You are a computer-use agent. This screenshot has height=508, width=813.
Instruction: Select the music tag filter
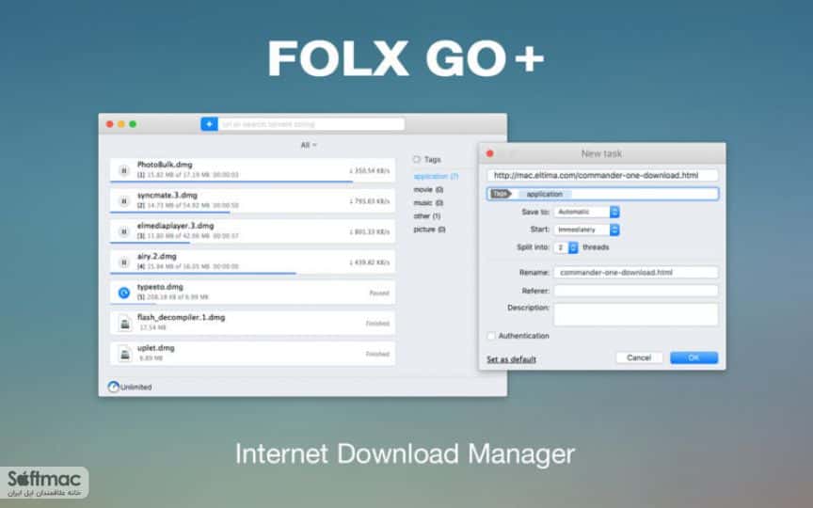[x=428, y=202]
